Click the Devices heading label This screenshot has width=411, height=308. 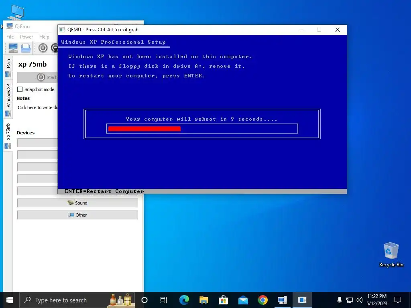(26, 133)
